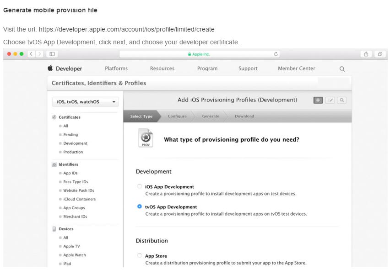Open Production certificates
Viewport: 390px width, 270px height.
(73, 152)
